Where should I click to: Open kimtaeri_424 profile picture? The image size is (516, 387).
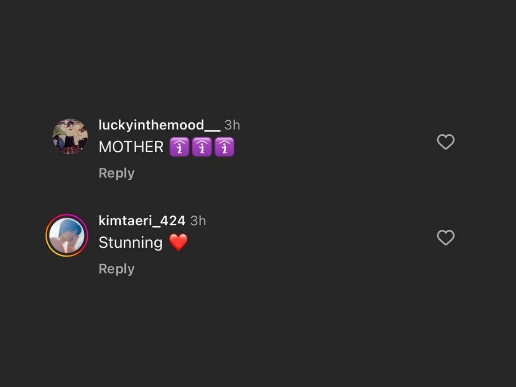[x=67, y=236]
